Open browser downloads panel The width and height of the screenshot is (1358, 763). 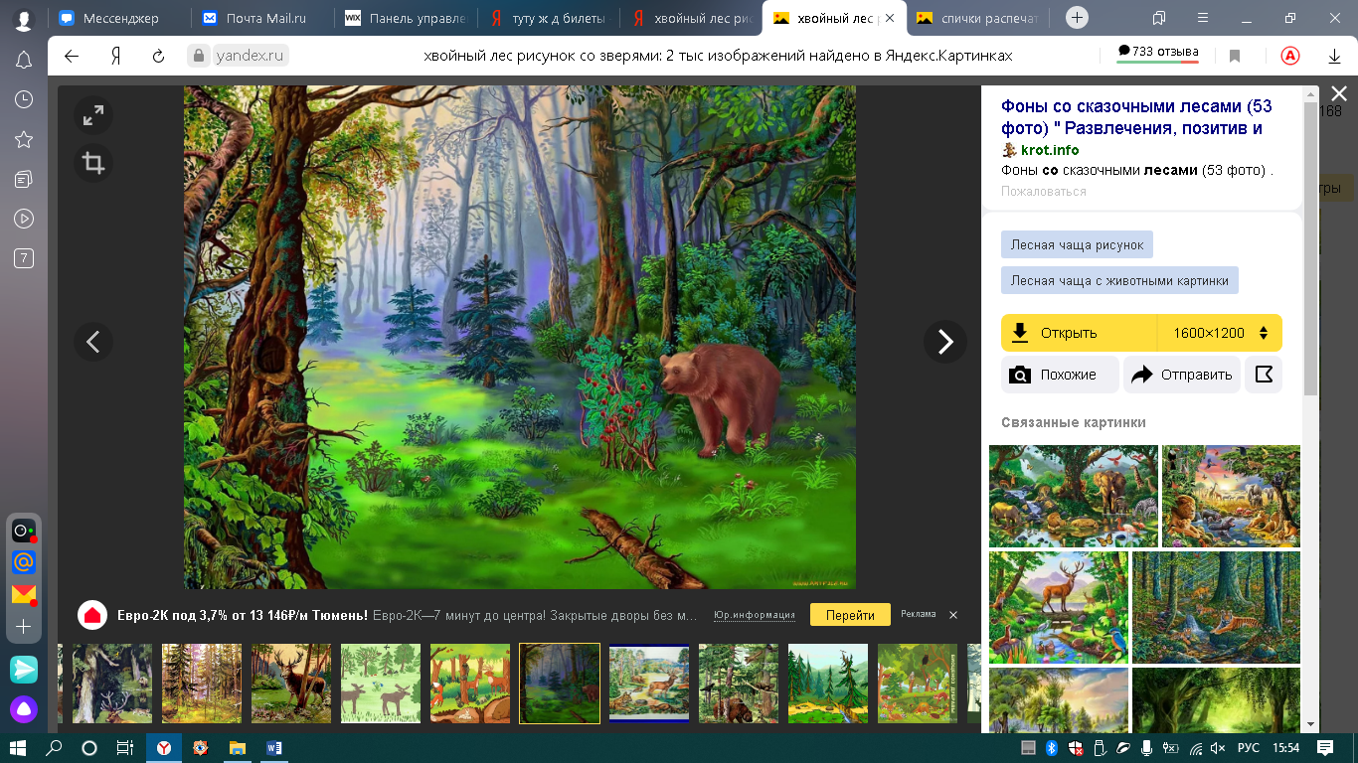tap(1334, 57)
